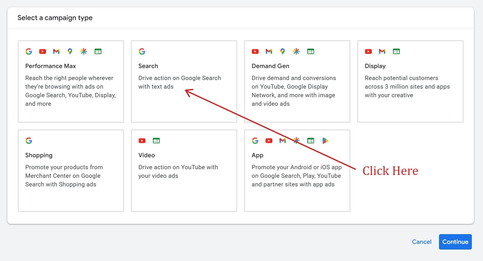This screenshot has height=261, width=483.
Task: Continue to the next step
Action: [x=455, y=242]
